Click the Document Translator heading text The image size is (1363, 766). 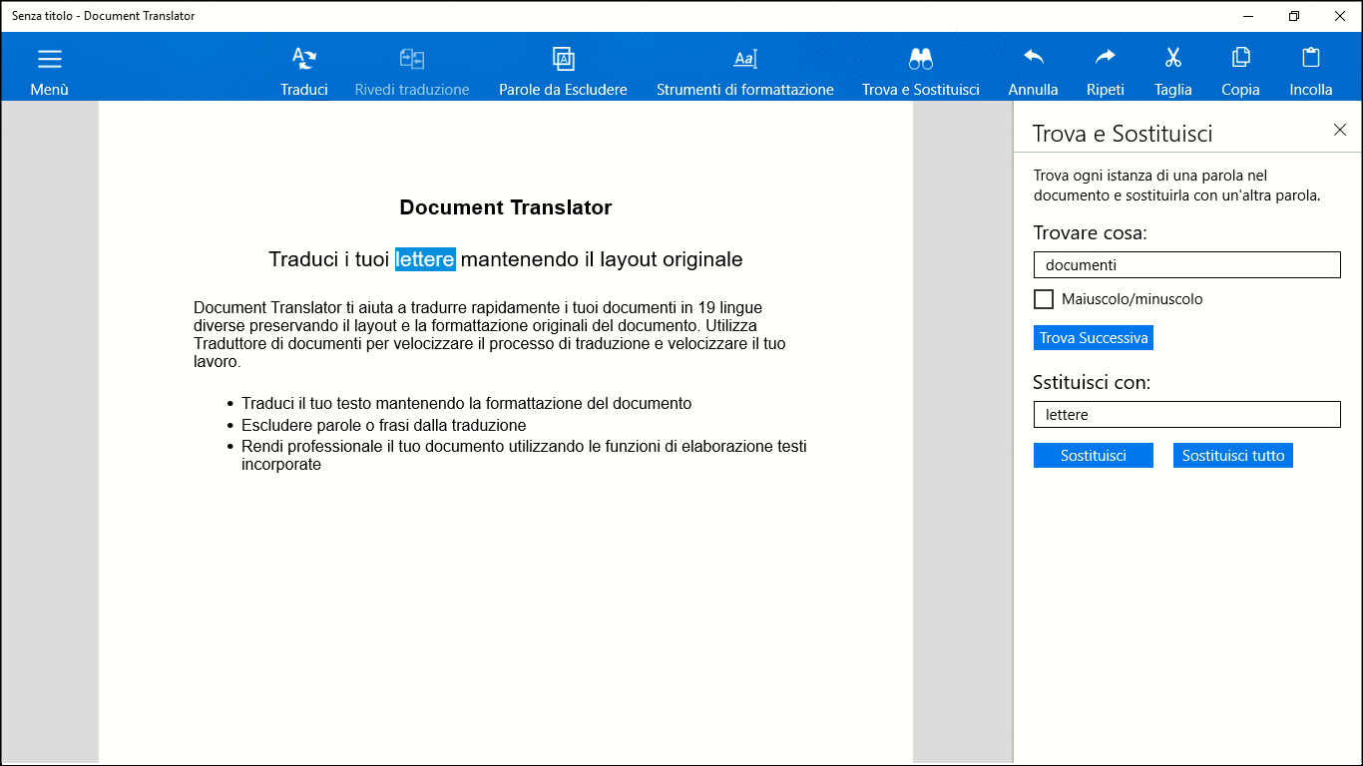tap(505, 207)
